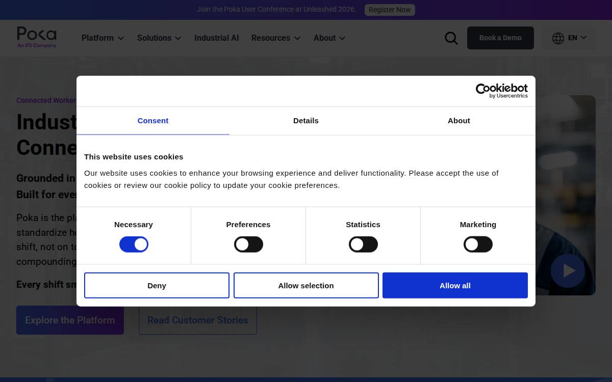This screenshot has height=382, width=612.
Task: Toggle the Necessary cookies switch
Action: tap(134, 244)
